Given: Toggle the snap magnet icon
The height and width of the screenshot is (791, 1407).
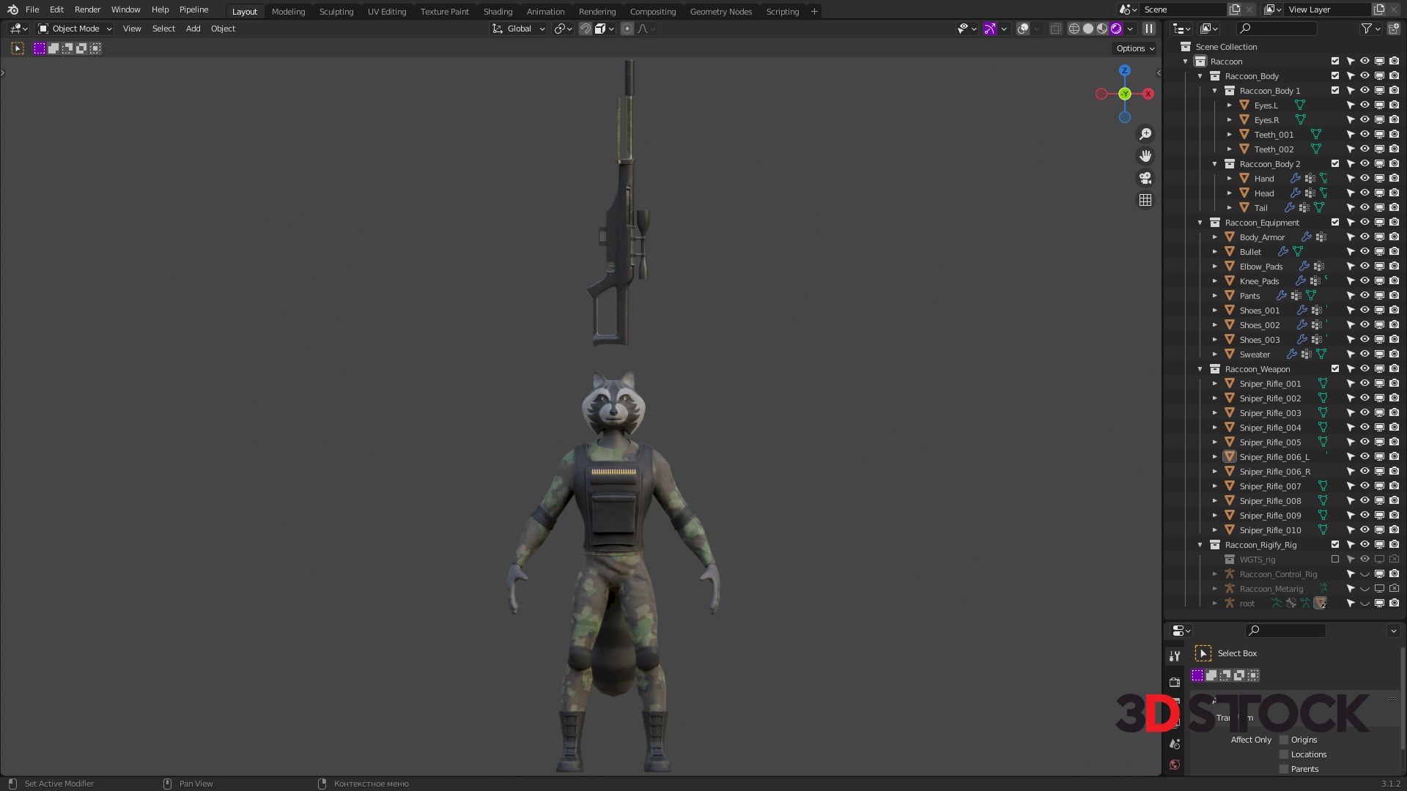Looking at the screenshot, I should click(586, 29).
